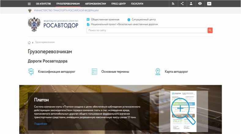
Task: Click the share icon in top bar
Action: pyautogui.click(x=182, y=4)
